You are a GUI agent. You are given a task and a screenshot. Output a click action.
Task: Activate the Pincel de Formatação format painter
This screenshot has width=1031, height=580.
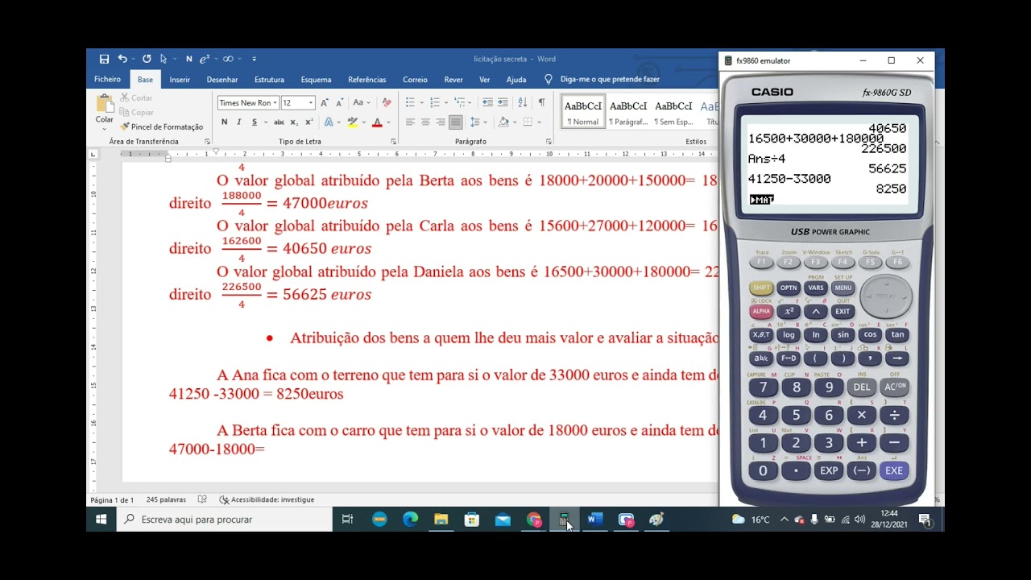[161, 126]
